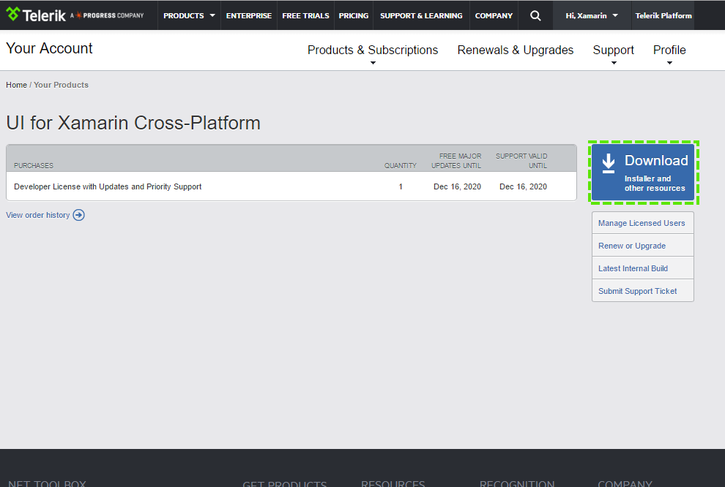Expand the Products dropdown in top nav
The width and height of the screenshot is (725, 487).
(x=189, y=15)
